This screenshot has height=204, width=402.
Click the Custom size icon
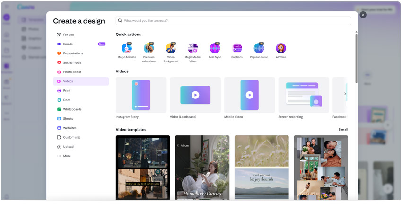[x=59, y=137]
